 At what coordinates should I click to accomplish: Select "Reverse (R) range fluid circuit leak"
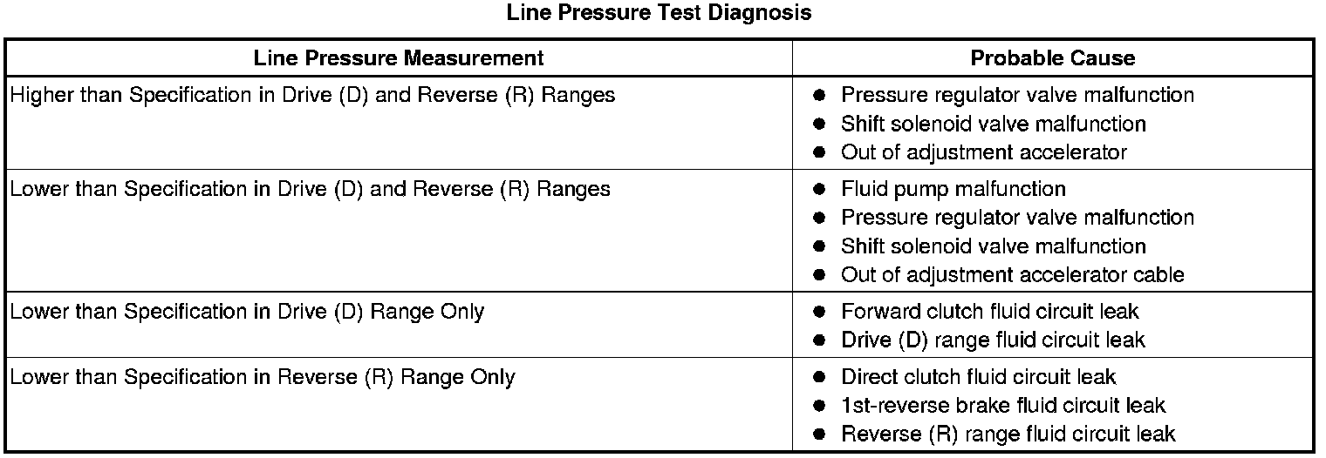coord(1008,434)
